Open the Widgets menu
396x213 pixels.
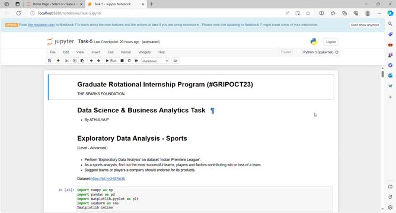145,52
